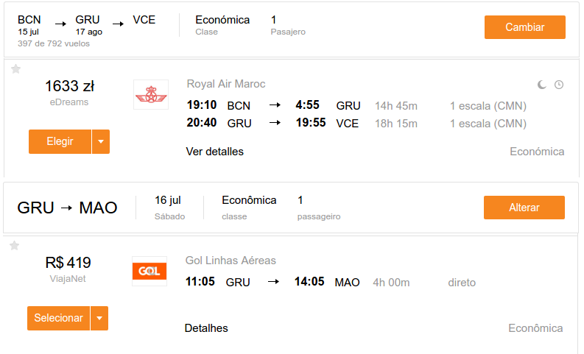Click the moon overnight flight icon
The width and height of the screenshot is (584, 354).
542,85
